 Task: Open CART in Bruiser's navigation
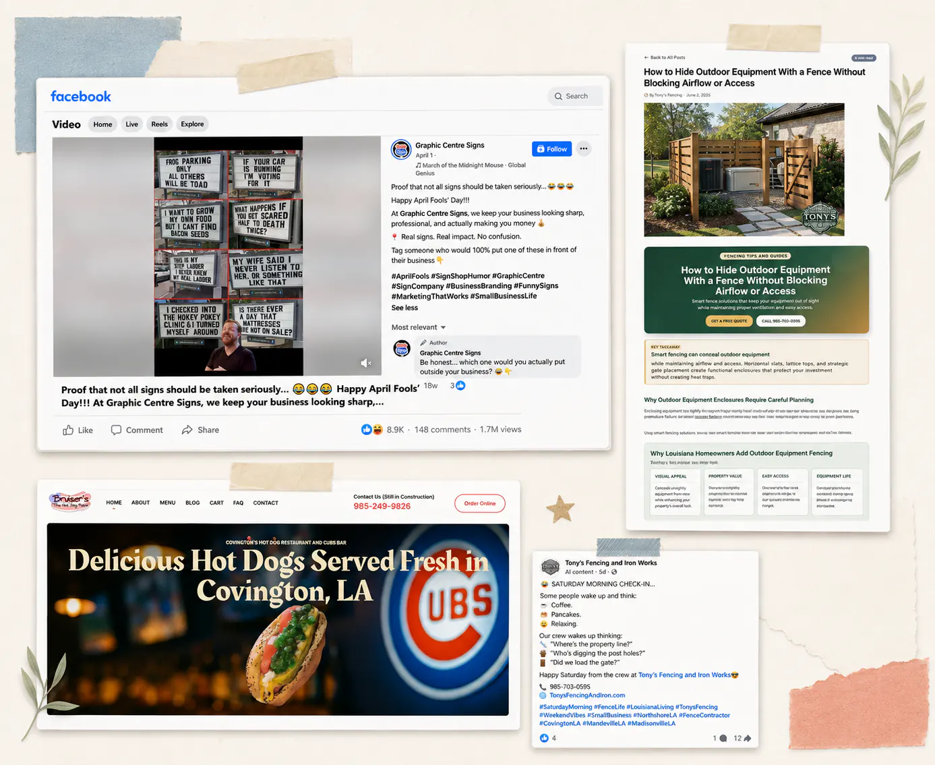pyautogui.click(x=216, y=503)
